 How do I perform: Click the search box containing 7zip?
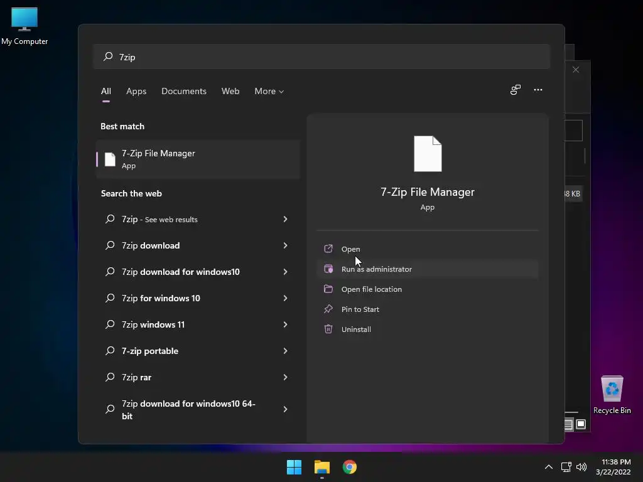coord(321,56)
